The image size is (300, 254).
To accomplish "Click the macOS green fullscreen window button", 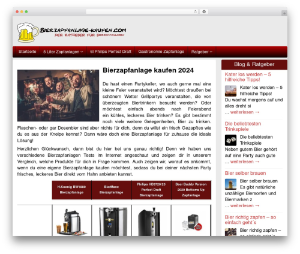I will (x=26, y=12).
